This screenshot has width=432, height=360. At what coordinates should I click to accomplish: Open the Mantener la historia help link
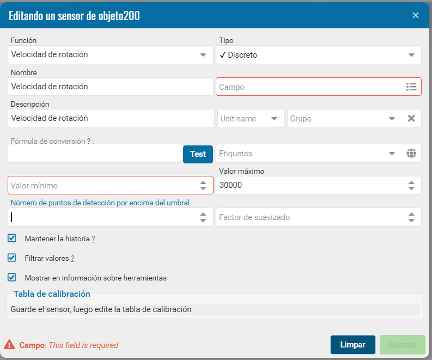tap(93, 239)
